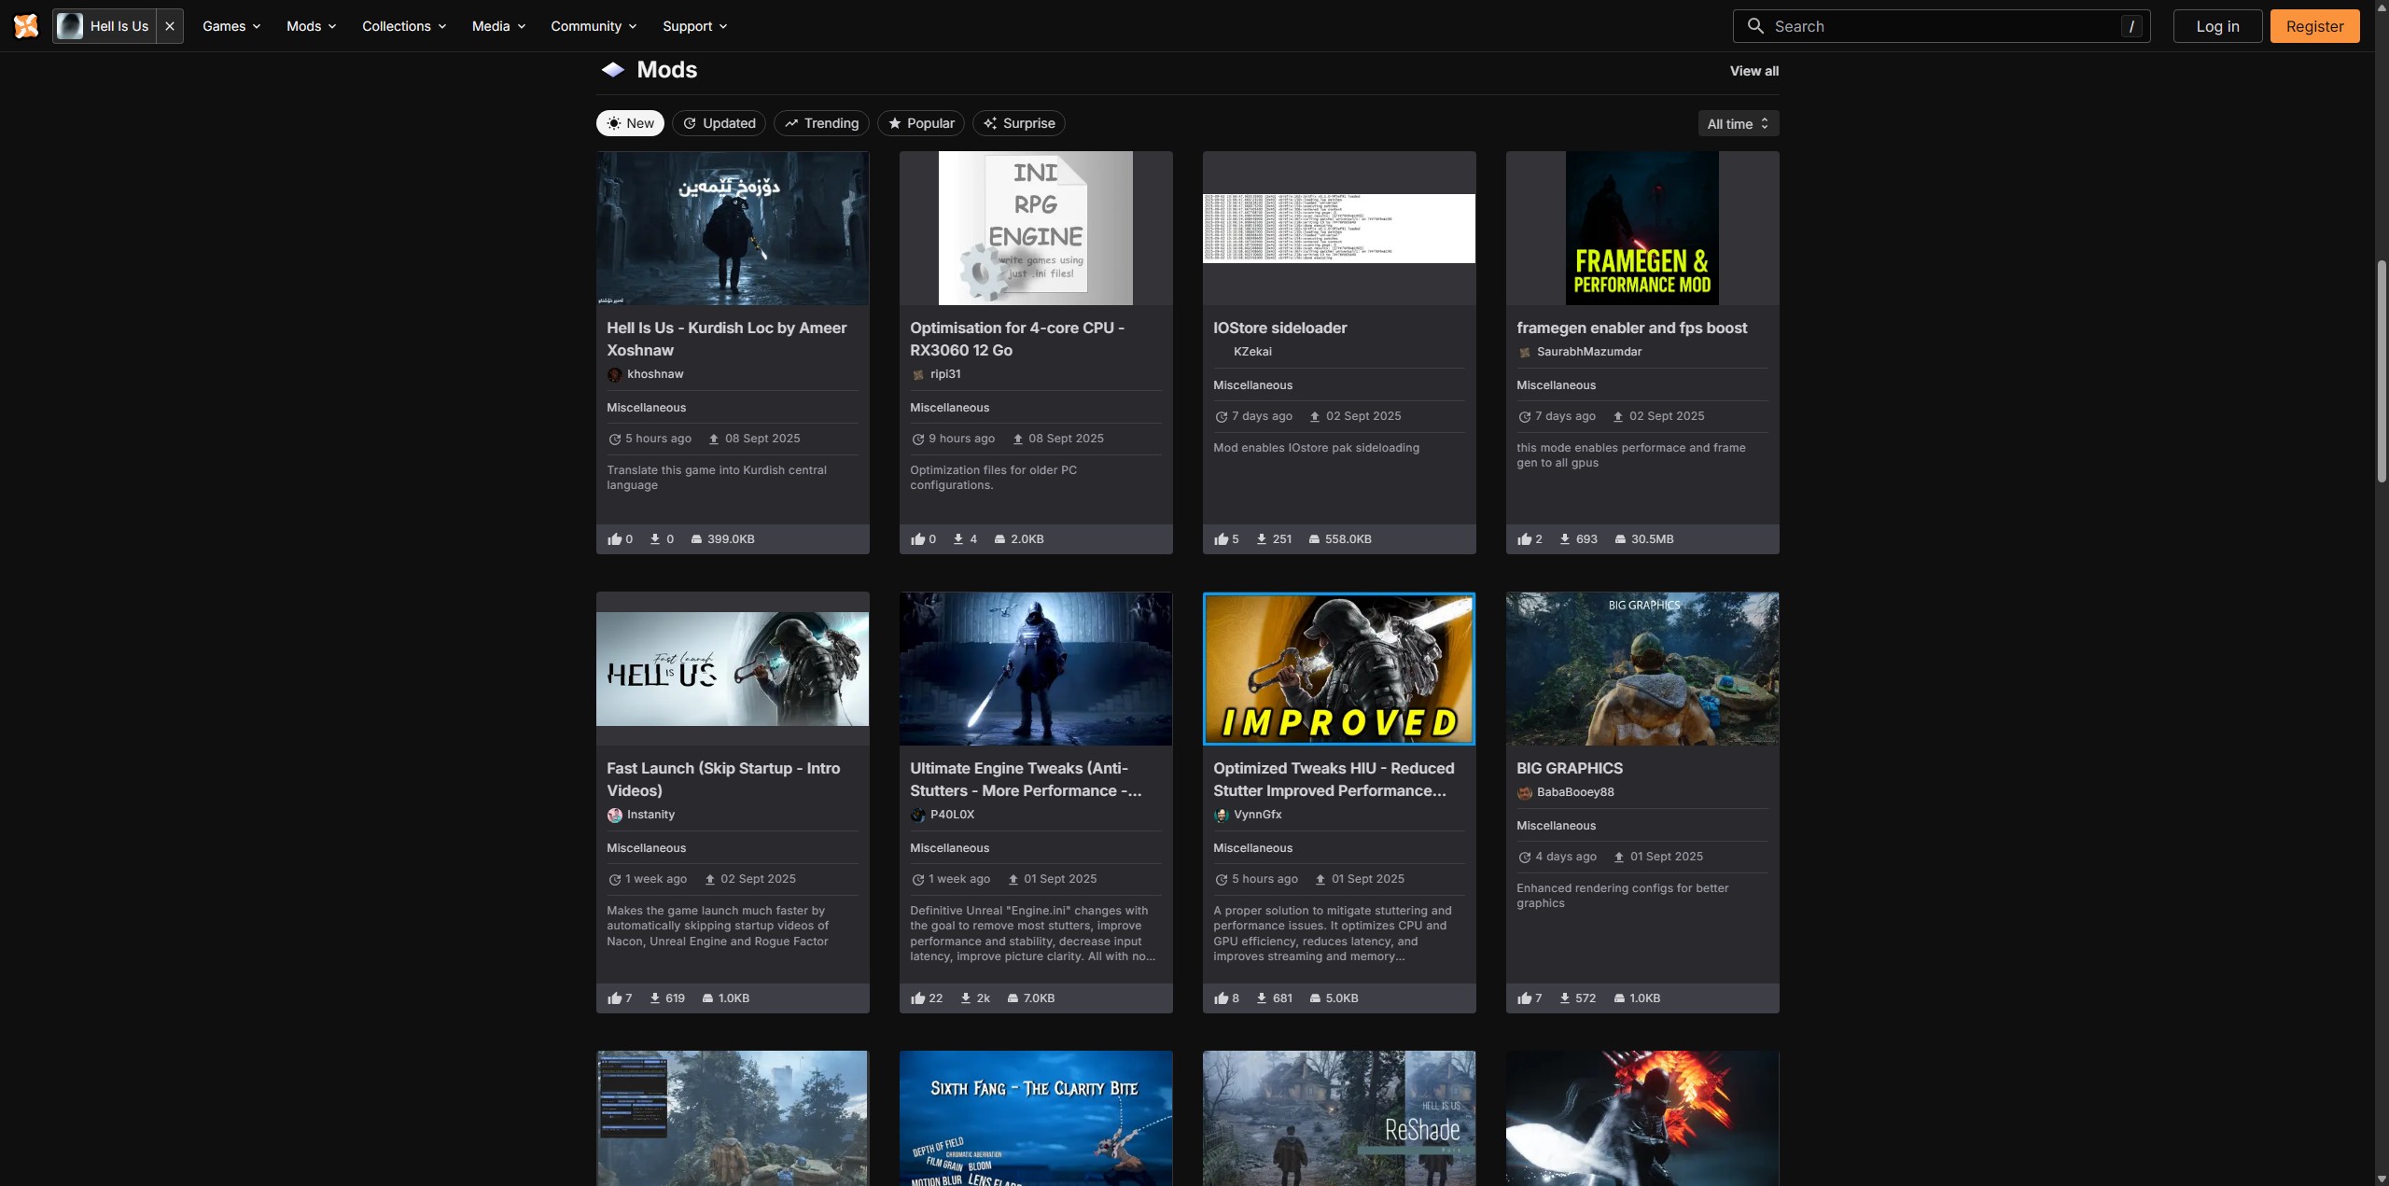Click the Nexus Mods logo icon
This screenshot has width=2389, height=1186.
click(26, 26)
